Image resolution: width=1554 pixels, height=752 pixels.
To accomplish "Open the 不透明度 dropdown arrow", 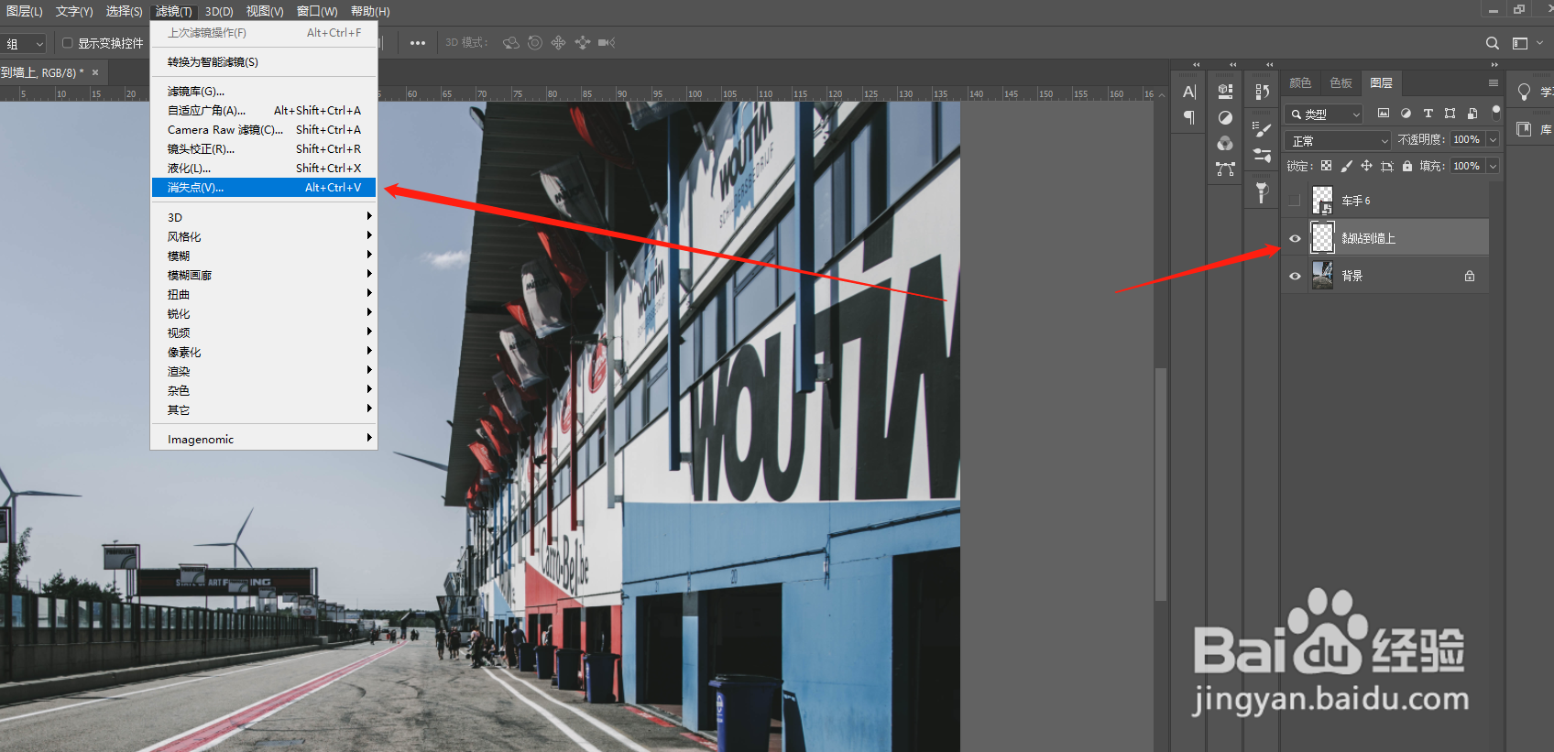I will tap(1493, 139).
